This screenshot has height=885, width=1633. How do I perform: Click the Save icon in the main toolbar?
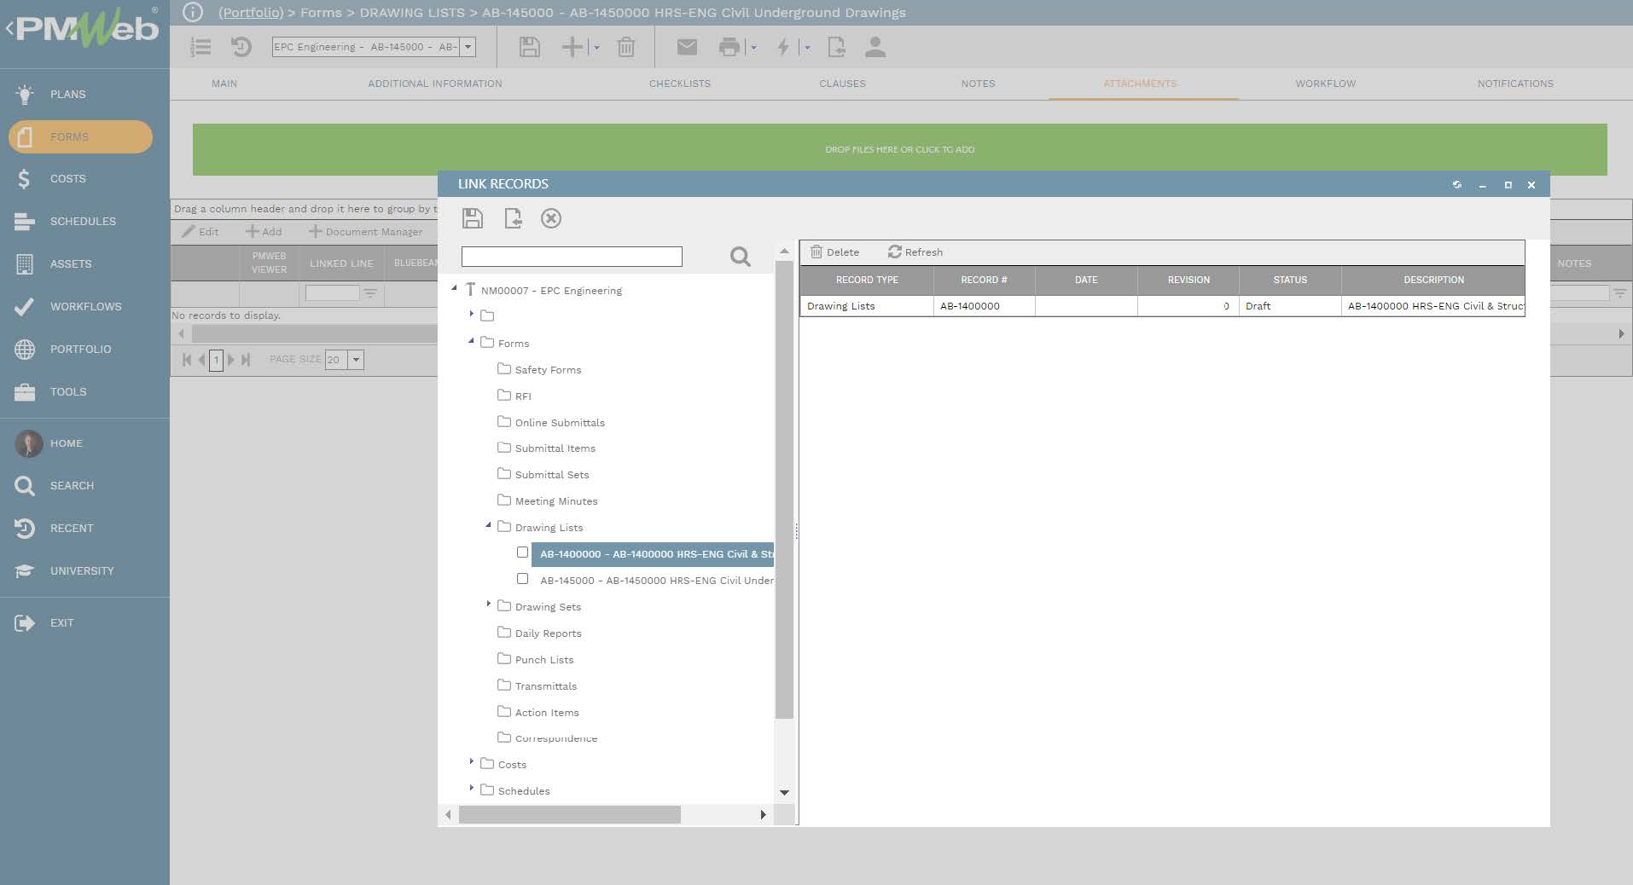tap(529, 47)
